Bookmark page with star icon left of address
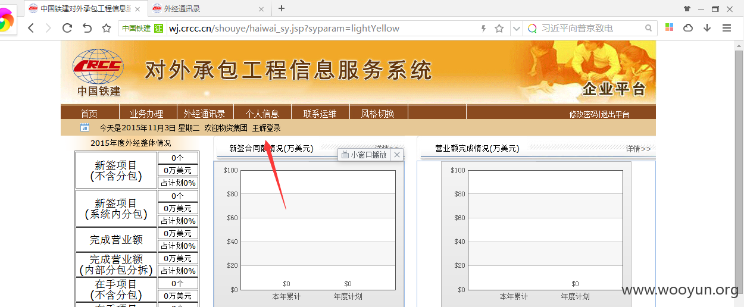This screenshot has width=744, height=307. [107, 28]
